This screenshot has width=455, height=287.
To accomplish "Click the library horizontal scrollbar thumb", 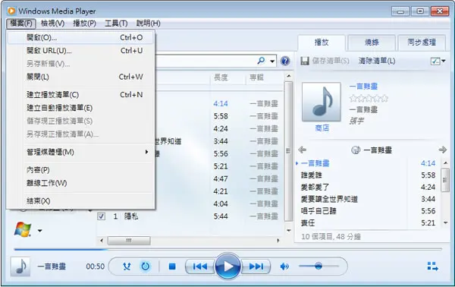I will click(x=129, y=241).
